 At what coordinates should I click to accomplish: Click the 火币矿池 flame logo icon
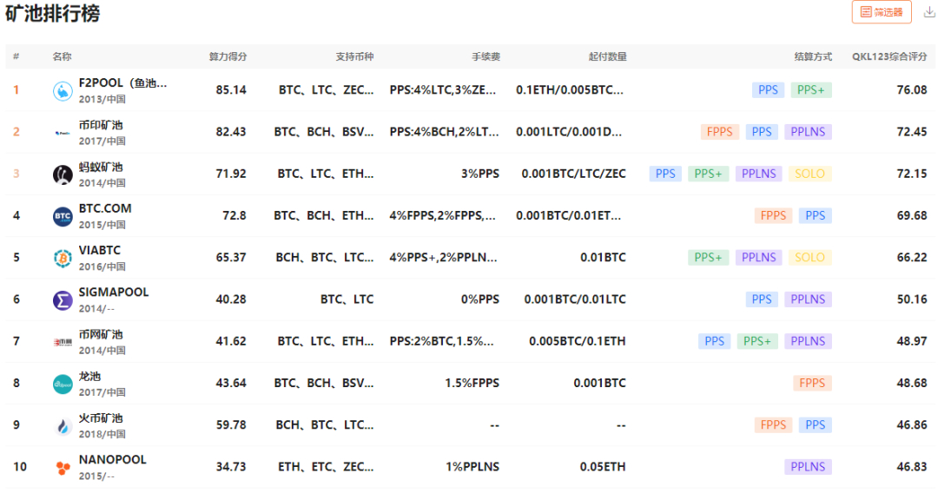click(63, 425)
